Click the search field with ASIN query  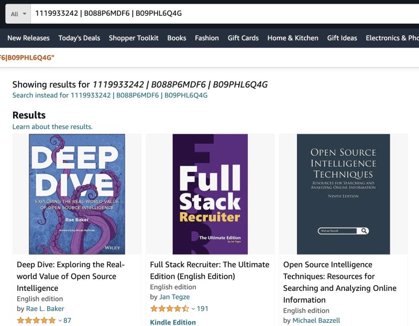tap(225, 14)
